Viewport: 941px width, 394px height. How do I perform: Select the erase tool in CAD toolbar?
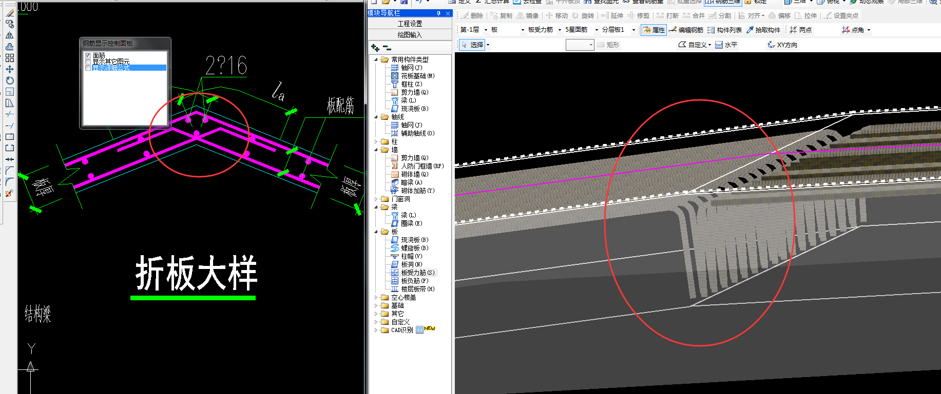[x=10, y=13]
